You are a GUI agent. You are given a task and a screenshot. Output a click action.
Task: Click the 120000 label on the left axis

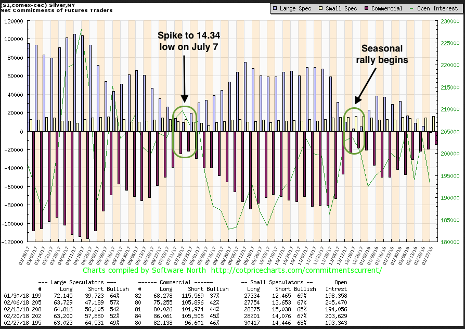coord(13,21)
